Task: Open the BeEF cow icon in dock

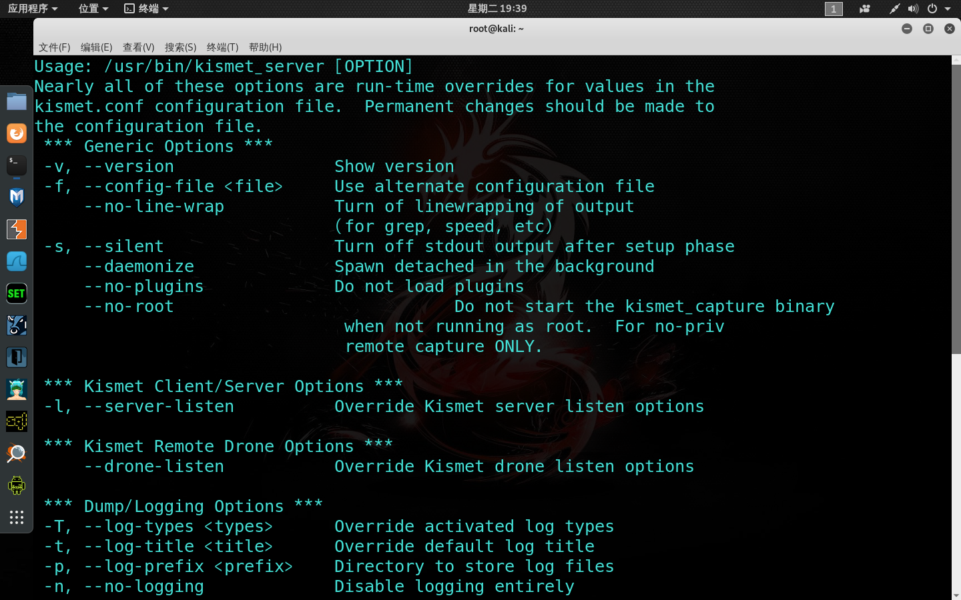Action: (x=17, y=325)
